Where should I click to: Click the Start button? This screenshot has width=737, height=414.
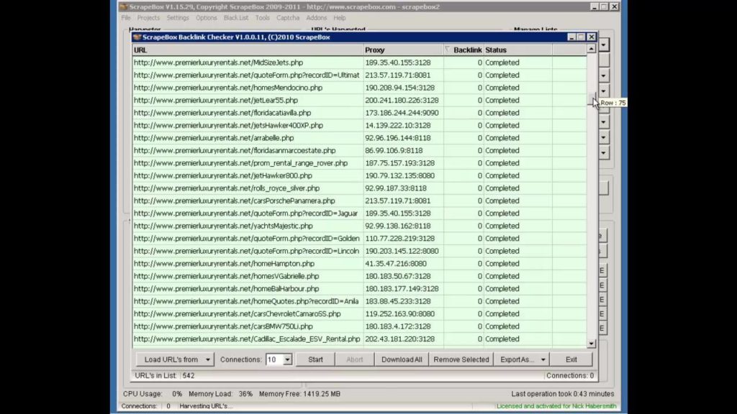click(315, 359)
